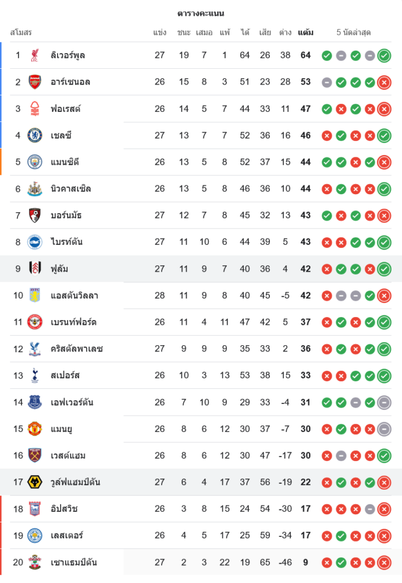Open the แมนซิตี้ team link
The image size is (402, 583).
point(65,162)
